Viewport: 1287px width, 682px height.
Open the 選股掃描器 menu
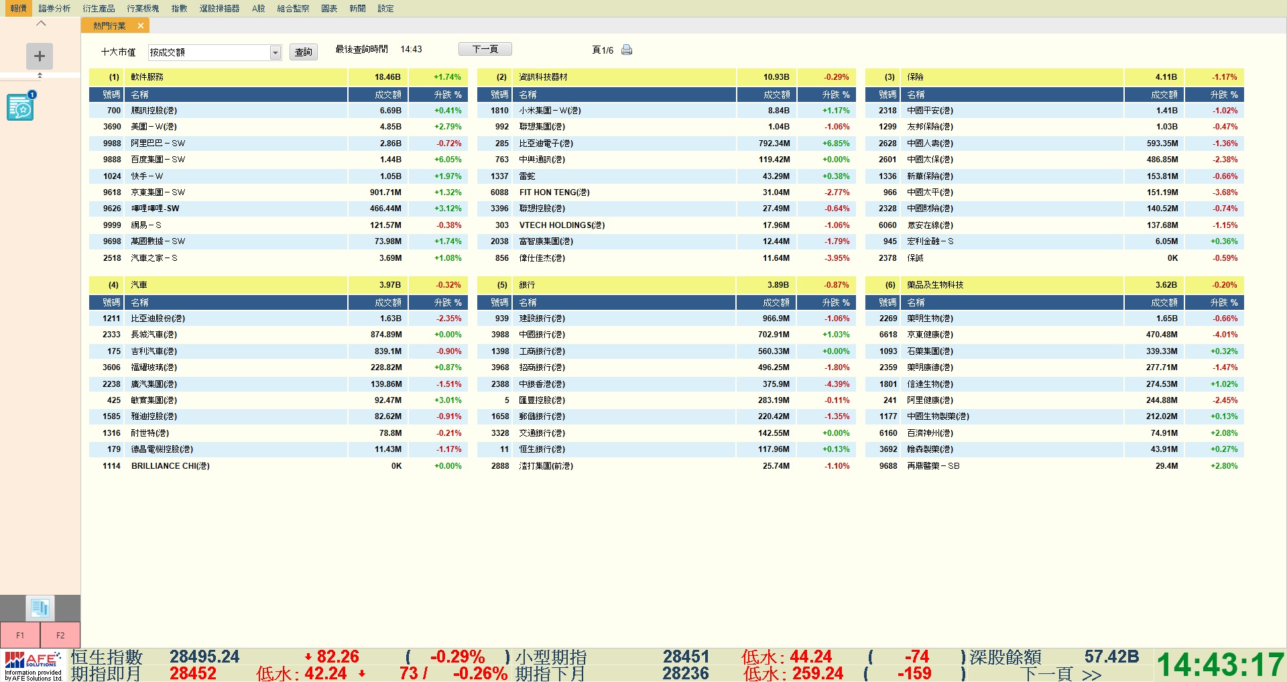pyautogui.click(x=219, y=8)
